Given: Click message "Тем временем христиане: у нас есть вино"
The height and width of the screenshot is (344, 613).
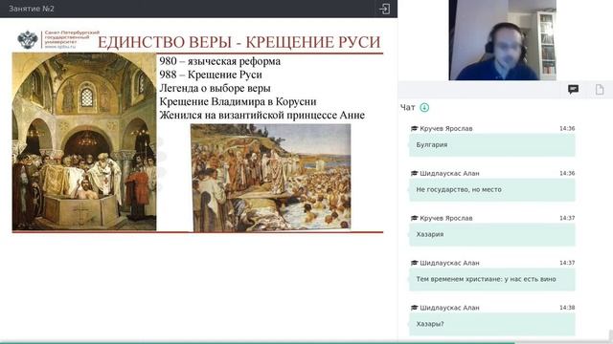Looking at the screenshot, I should [492, 279].
